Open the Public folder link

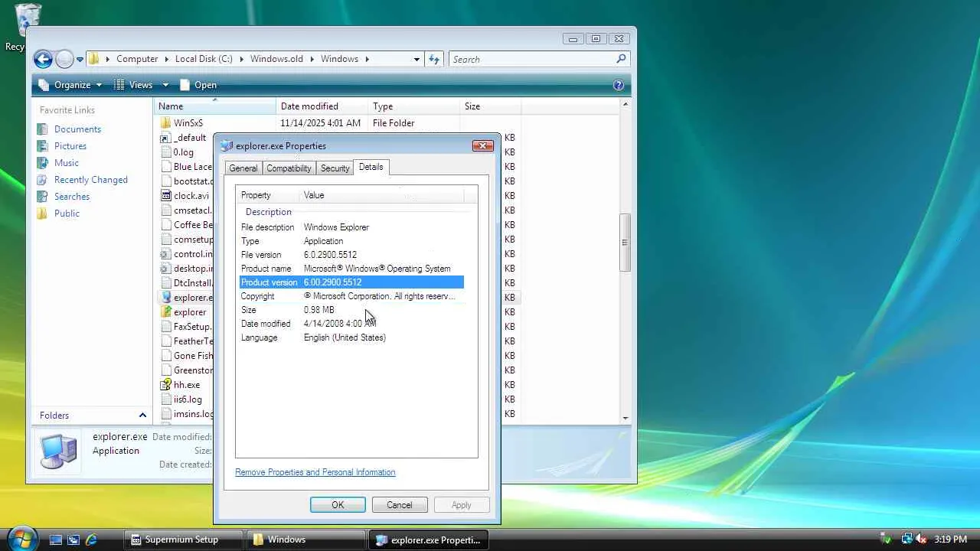(x=67, y=214)
